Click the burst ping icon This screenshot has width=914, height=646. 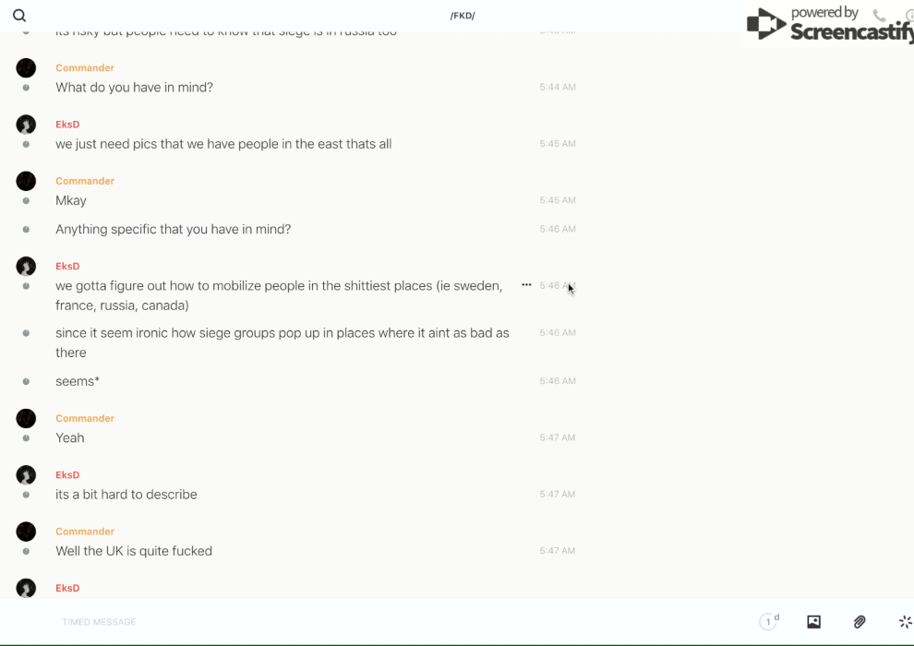tap(905, 622)
